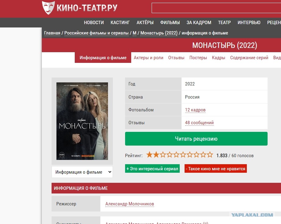Open the За кадром menu item

click(x=199, y=23)
